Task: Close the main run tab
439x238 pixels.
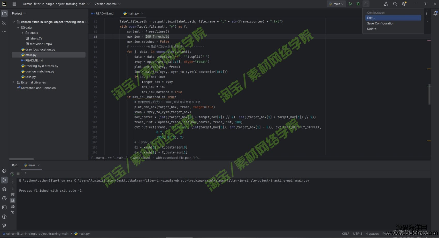Action: click(39, 165)
